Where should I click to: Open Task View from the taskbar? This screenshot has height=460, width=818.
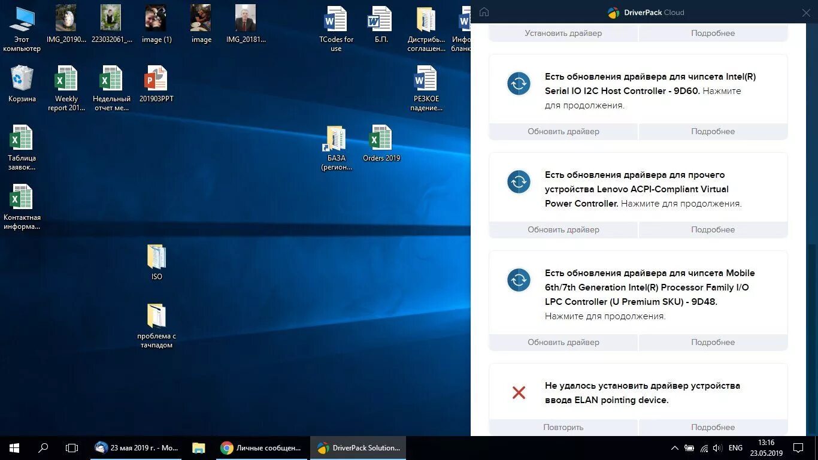point(72,448)
